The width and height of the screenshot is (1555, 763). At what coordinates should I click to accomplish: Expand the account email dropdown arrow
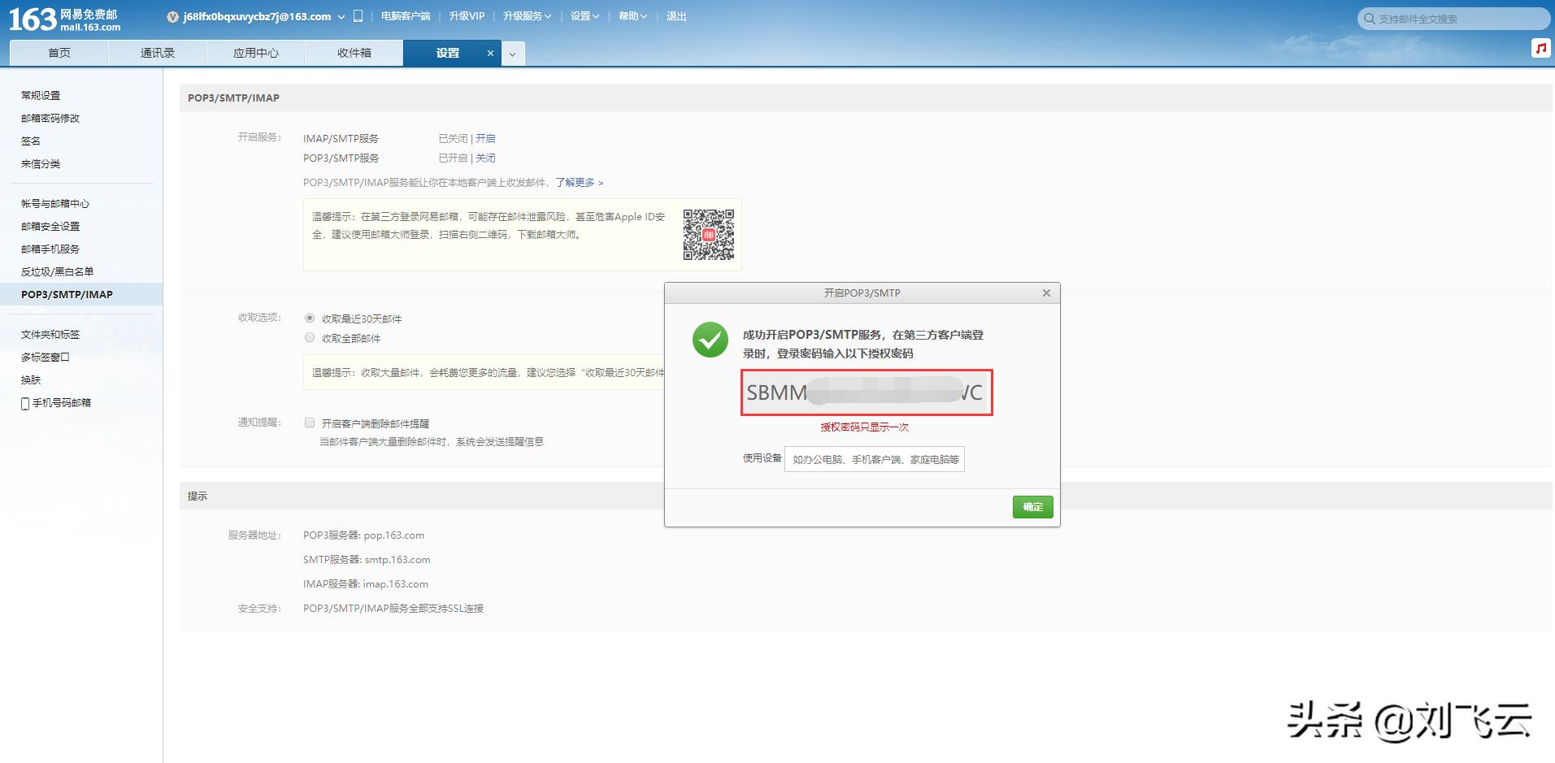[x=341, y=17]
